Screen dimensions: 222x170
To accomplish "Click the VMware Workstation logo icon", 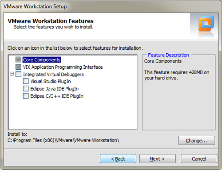I will point(206,24).
